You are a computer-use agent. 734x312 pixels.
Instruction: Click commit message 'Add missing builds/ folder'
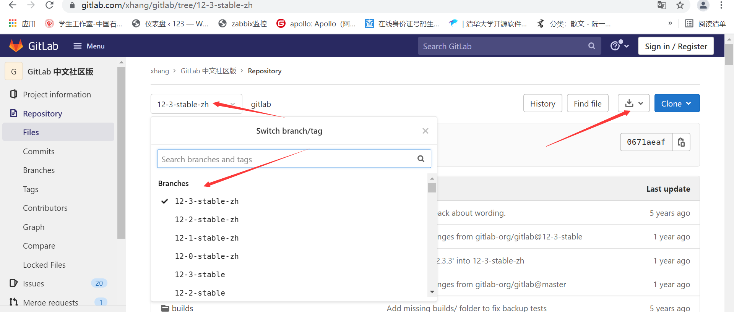pyautogui.click(x=466, y=308)
